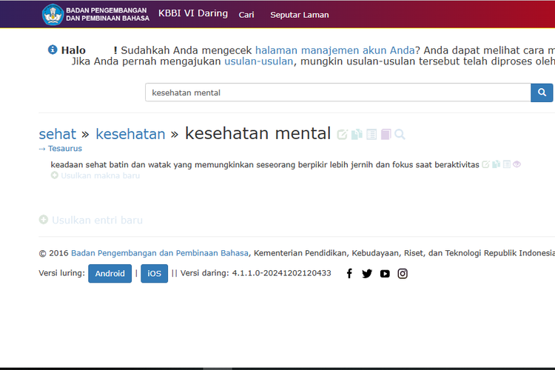Click the blue magnifier search button
This screenshot has width=555, height=370.
pos(542,92)
